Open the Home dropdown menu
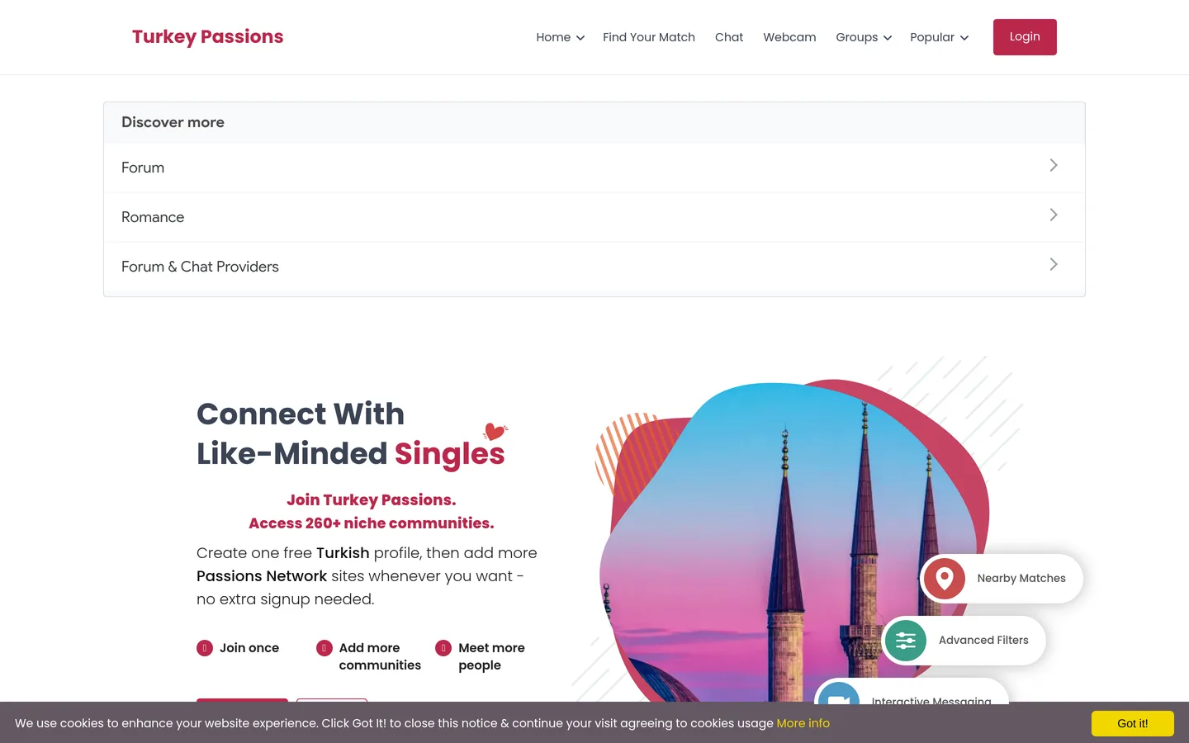This screenshot has width=1189, height=743. pos(560,37)
